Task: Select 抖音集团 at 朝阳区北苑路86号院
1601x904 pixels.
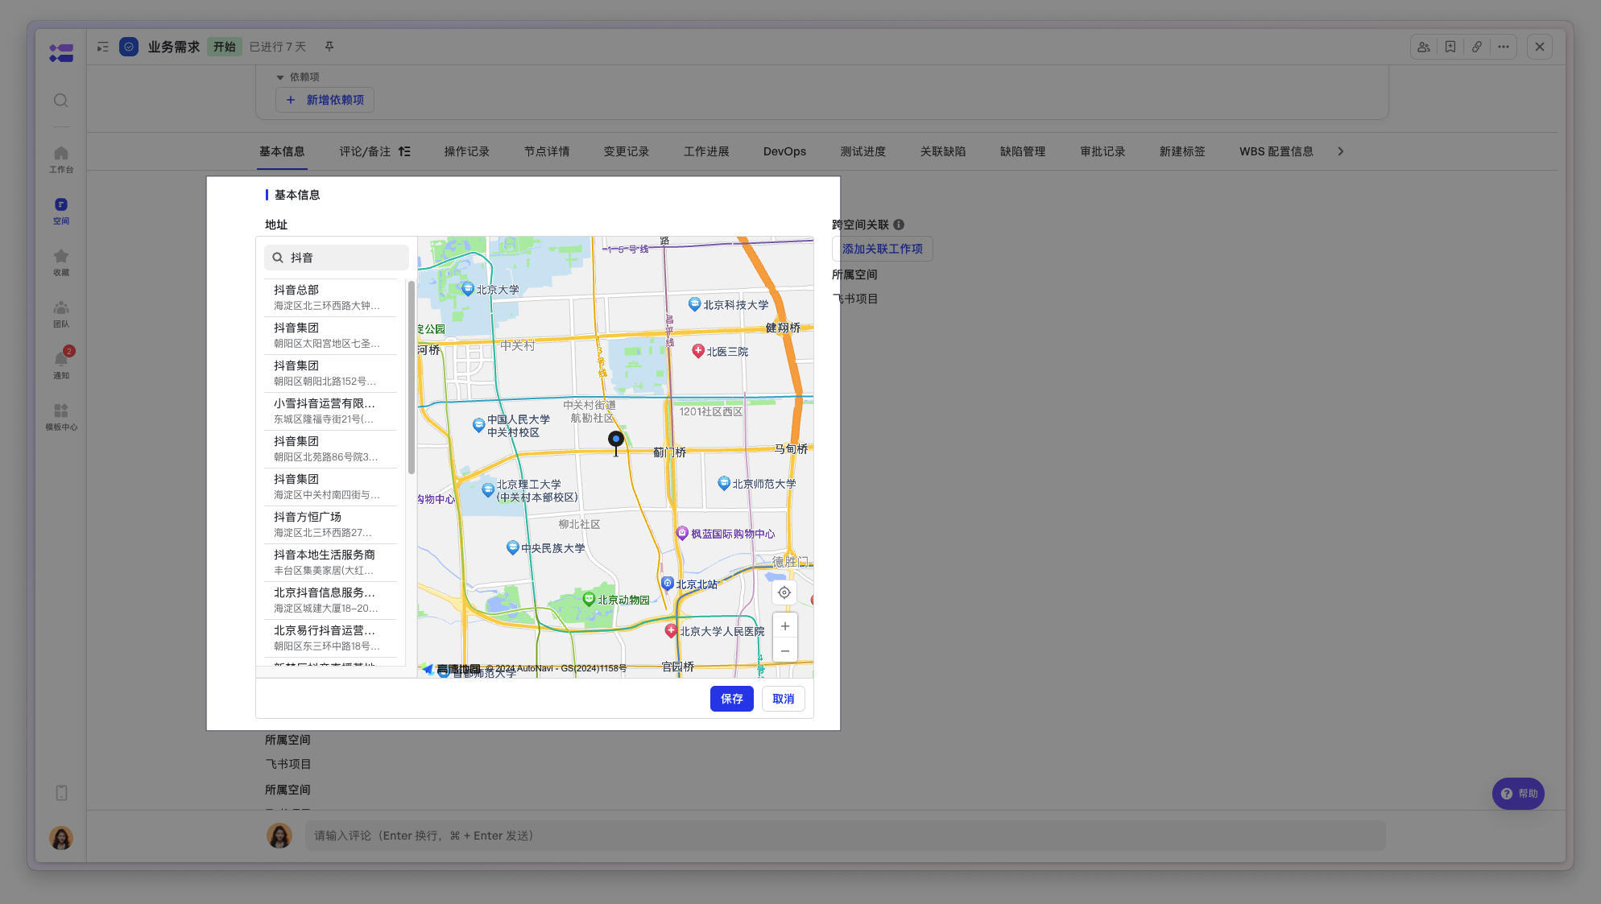Action: [x=330, y=449]
